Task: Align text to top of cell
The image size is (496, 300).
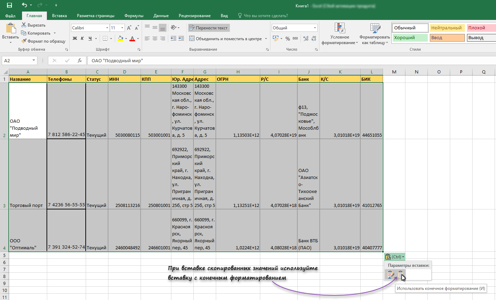Action: pos(147,28)
